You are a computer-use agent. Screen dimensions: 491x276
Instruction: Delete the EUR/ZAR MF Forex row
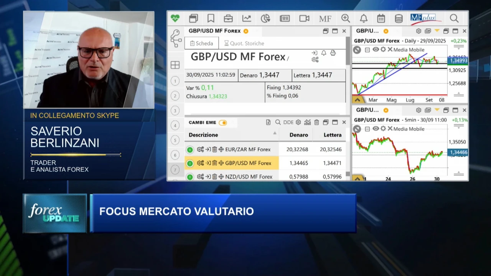[214, 149]
